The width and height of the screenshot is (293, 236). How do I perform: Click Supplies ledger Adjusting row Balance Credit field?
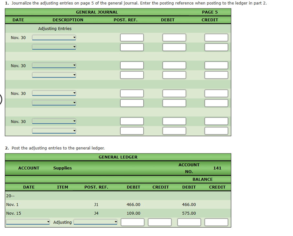[x=216, y=222]
